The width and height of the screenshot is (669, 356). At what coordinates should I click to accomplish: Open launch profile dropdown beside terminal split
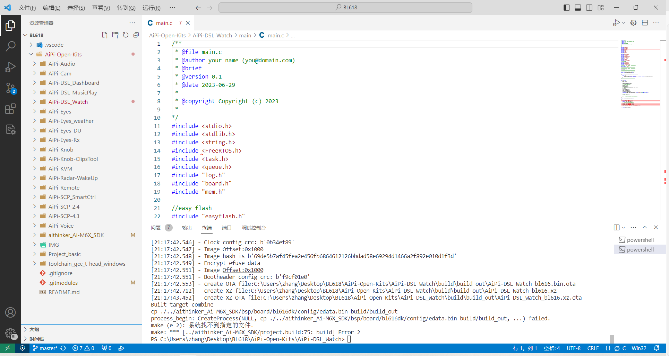[624, 227]
